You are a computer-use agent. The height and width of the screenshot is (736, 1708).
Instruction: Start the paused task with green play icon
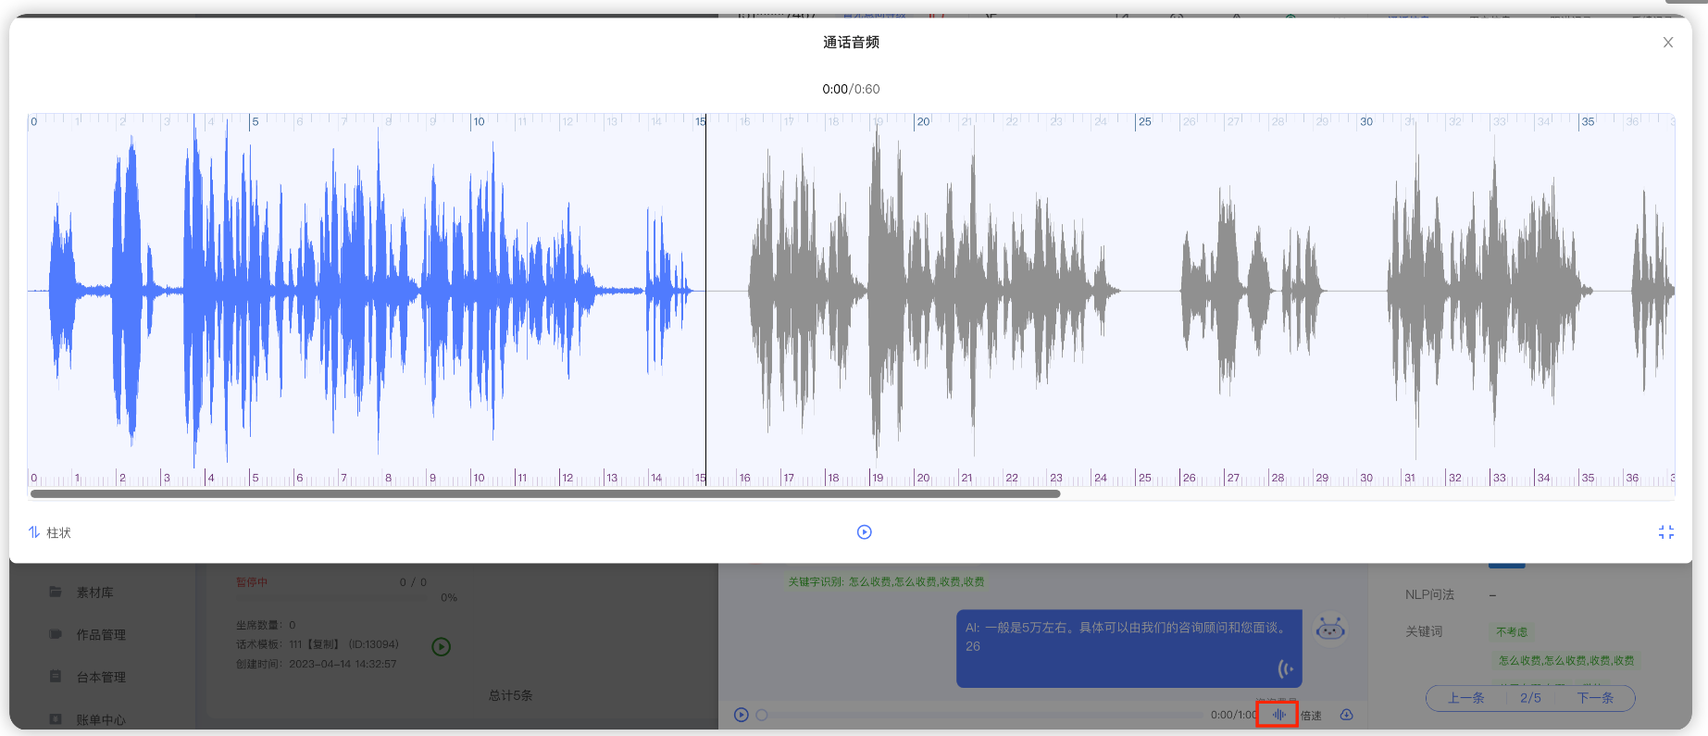[x=442, y=647]
